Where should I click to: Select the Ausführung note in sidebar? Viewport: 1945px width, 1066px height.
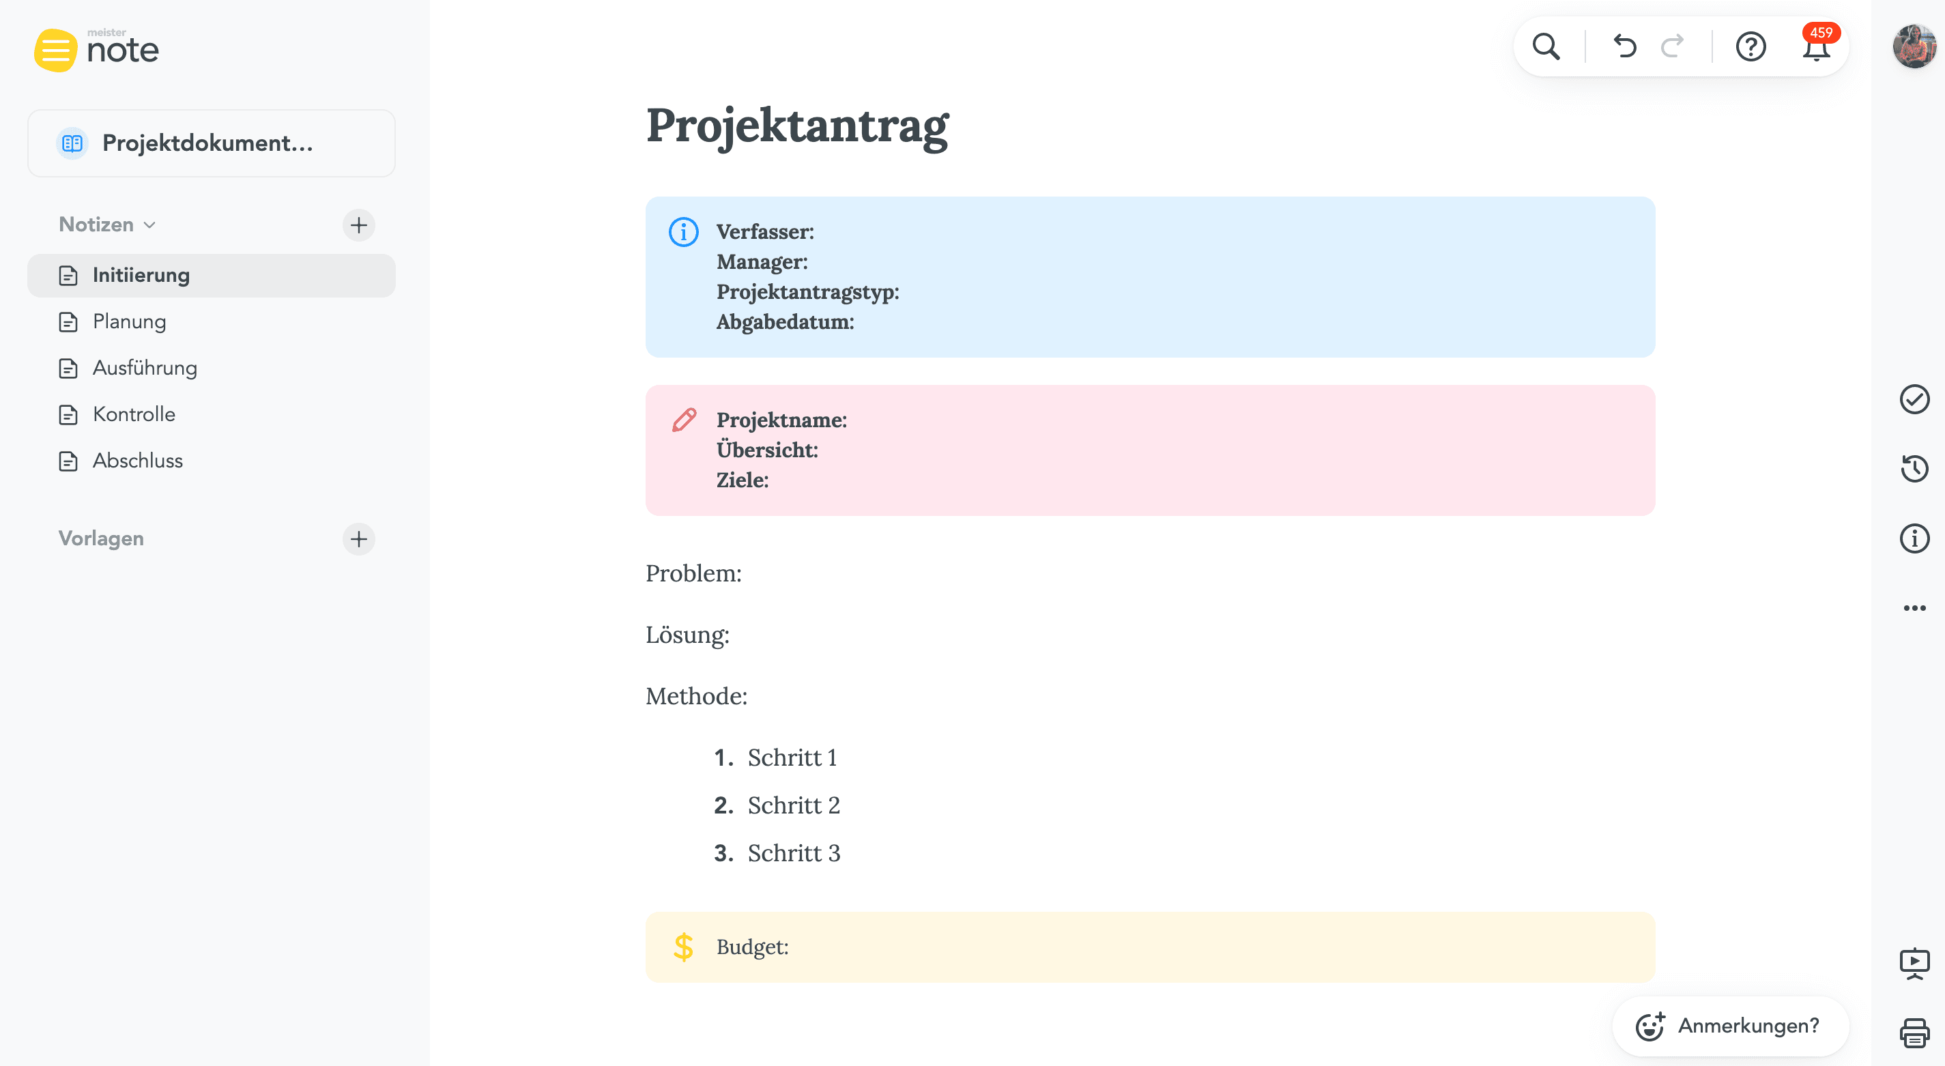[x=144, y=369]
